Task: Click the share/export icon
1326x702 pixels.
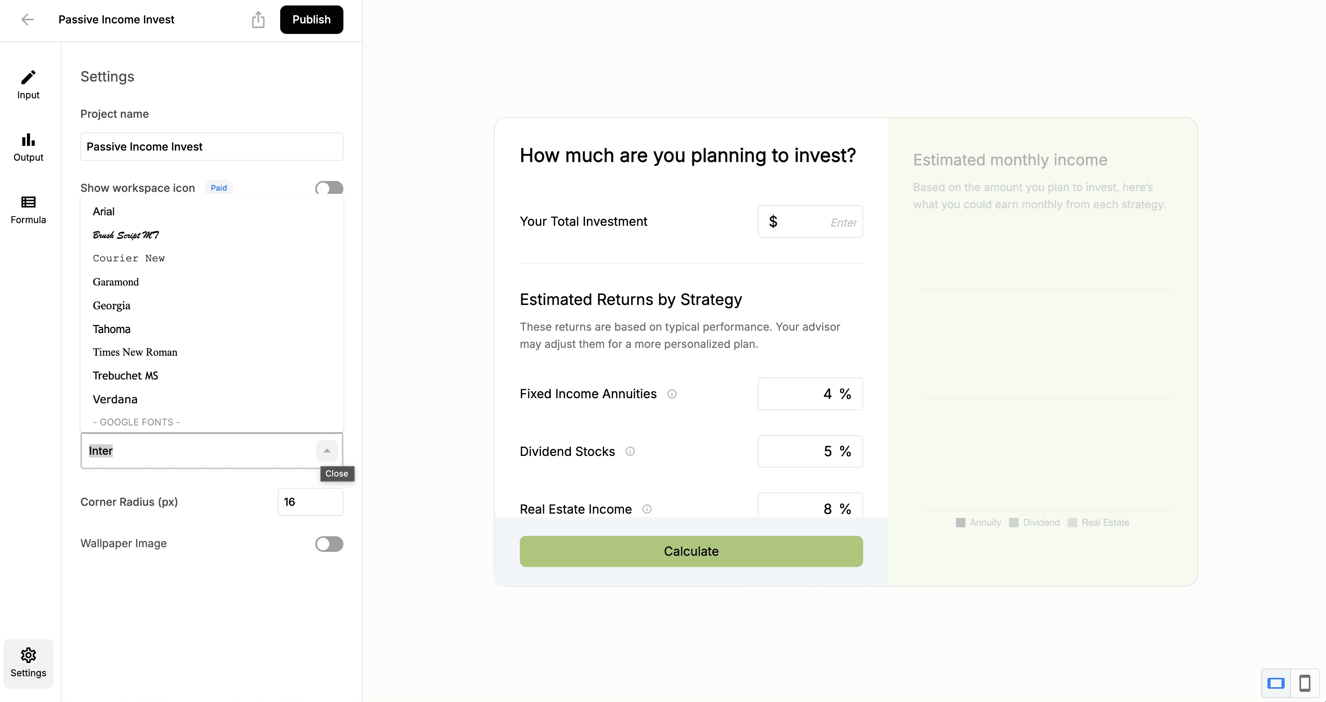Action: [x=258, y=20]
